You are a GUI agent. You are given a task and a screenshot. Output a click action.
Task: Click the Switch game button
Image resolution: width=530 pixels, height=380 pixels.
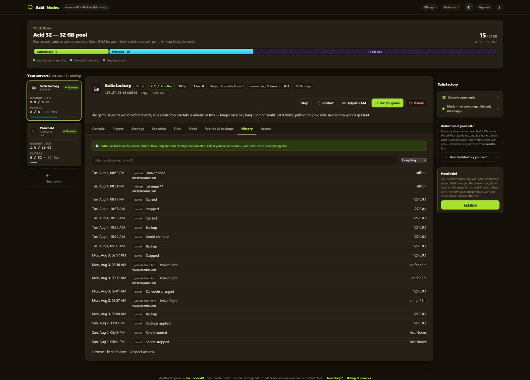click(x=388, y=103)
